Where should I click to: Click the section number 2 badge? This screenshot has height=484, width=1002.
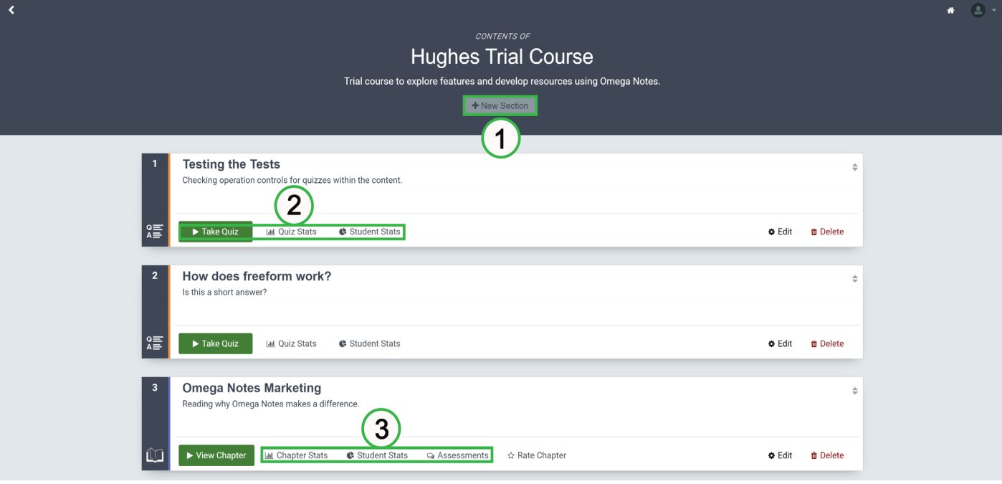[x=155, y=276]
